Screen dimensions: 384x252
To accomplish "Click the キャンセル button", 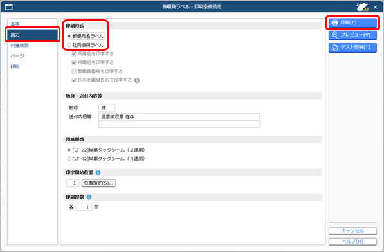I will click(352, 231).
